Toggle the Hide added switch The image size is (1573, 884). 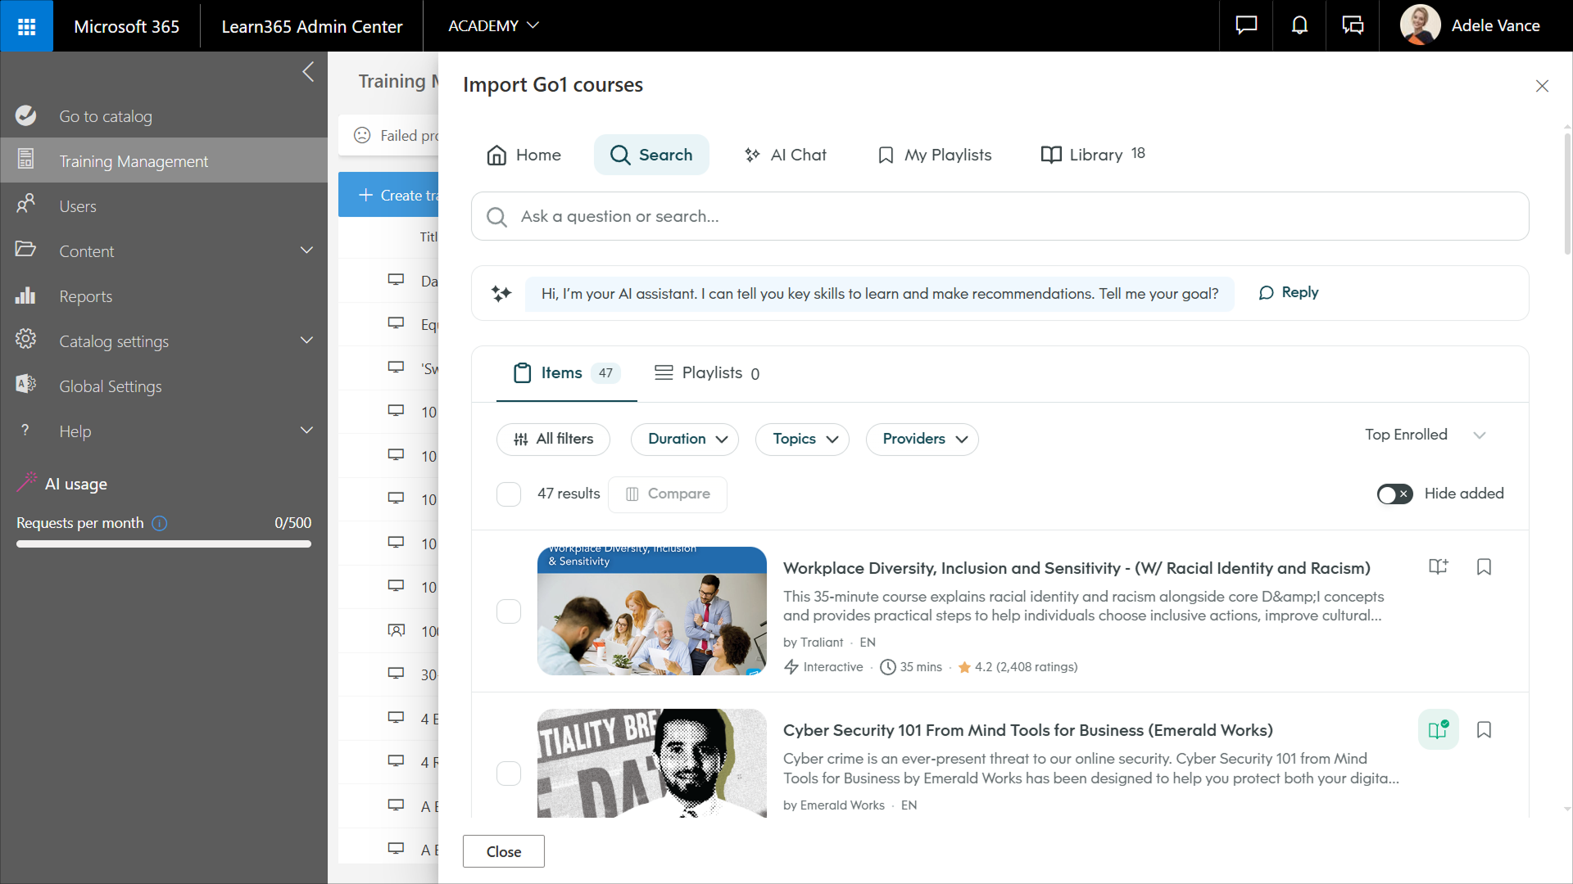point(1394,494)
